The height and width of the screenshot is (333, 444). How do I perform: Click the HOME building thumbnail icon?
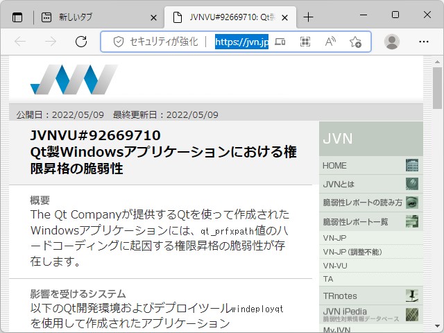(x=411, y=165)
